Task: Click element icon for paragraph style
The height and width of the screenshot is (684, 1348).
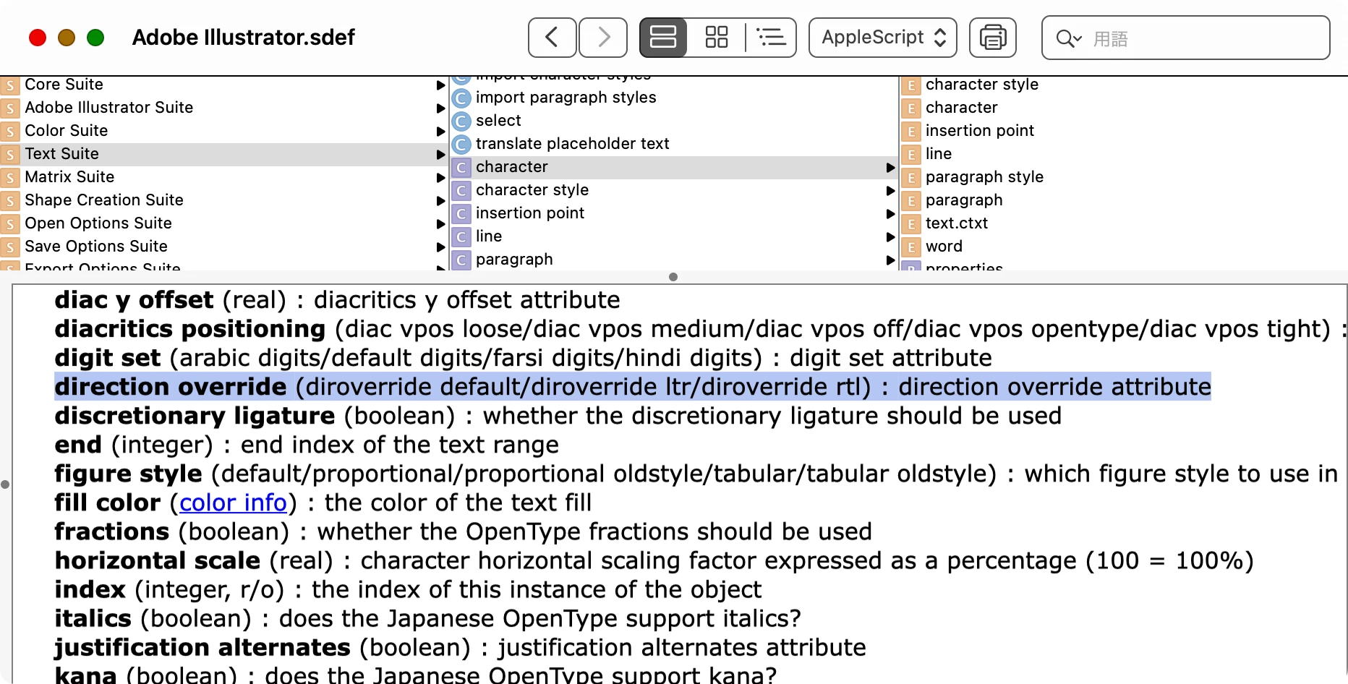Action: click(911, 178)
